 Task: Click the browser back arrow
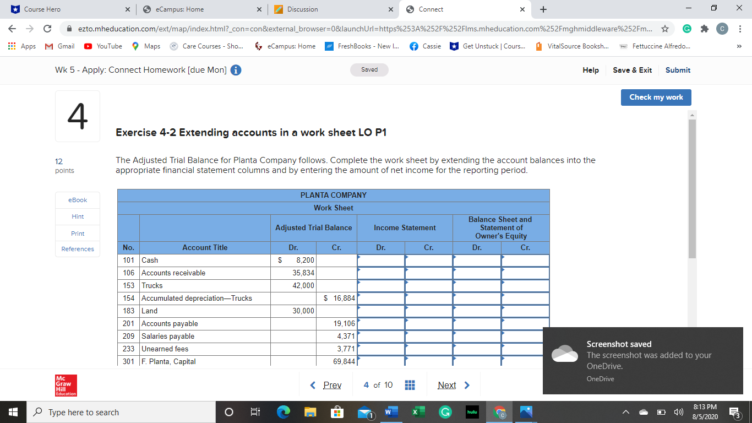click(x=13, y=28)
